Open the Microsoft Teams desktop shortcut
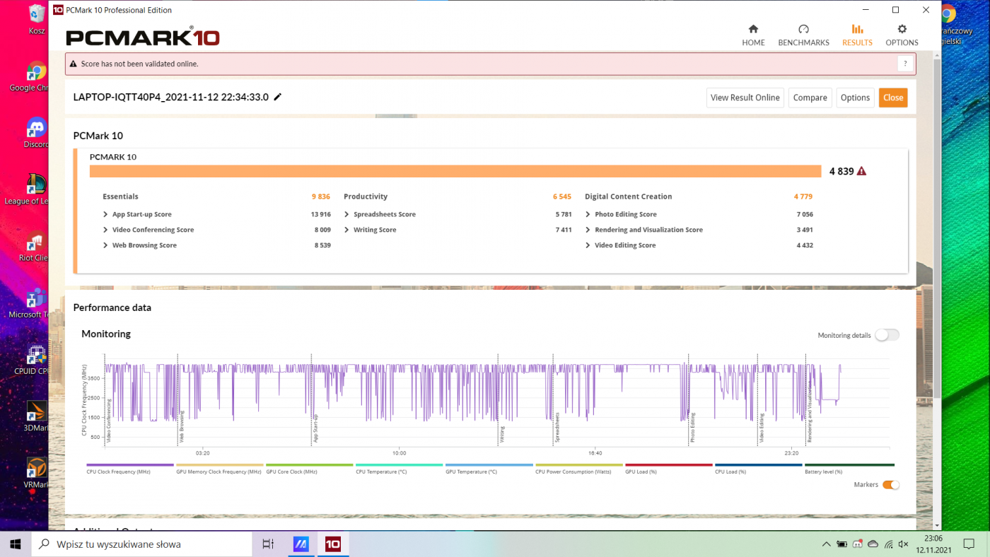The height and width of the screenshot is (557, 990). tap(36, 303)
